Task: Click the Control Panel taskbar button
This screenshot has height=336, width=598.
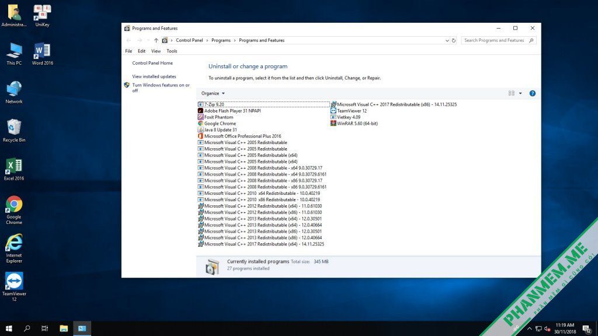Action: coord(82,328)
